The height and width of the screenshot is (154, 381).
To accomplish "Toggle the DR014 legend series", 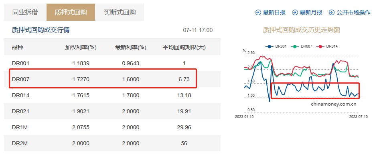I will tap(327, 46).
